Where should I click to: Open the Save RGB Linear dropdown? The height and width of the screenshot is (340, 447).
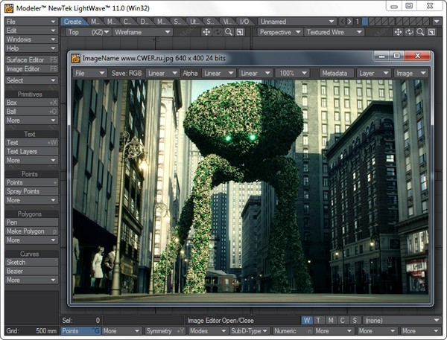[162, 73]
